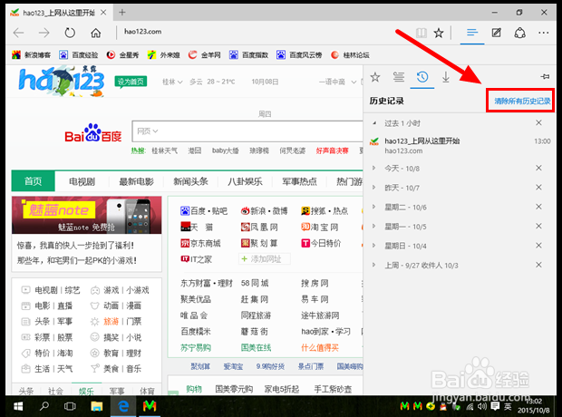This screenshot has width=562, height=417.
Task: Expand the 星期一 - 10/5 history group
Action: click(373, 226)
